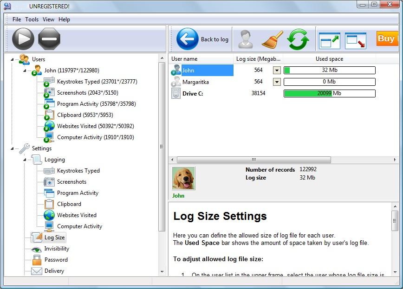
Task: Open Screenshots (2043*/5150) log
Action: [x=88, y=93]
